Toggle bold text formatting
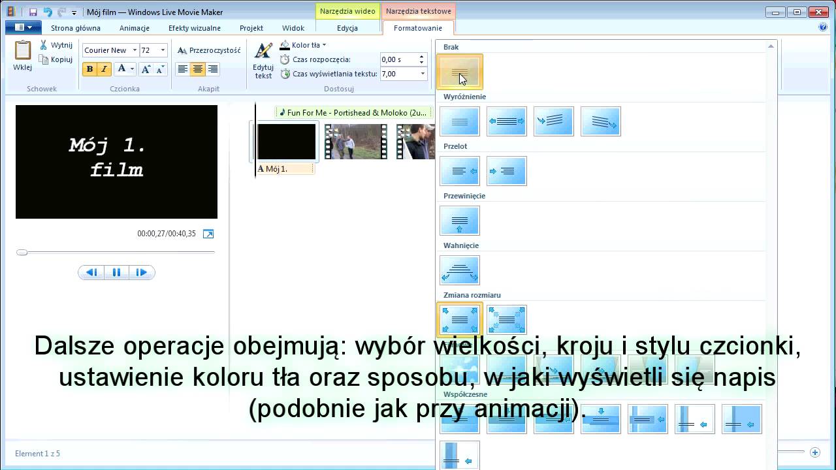Viewport: 836px width, 470px height. (x=89, y=69)
